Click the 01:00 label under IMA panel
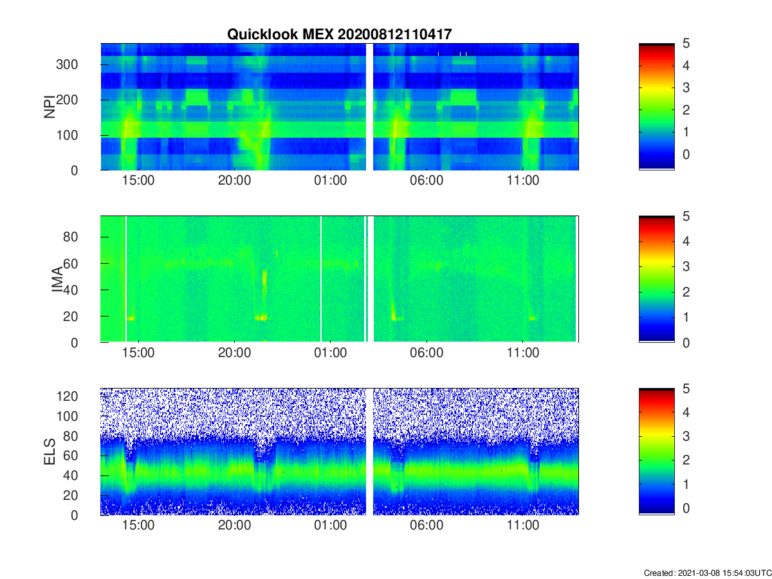This screenshot has height=579, width=772. (330, 354)
